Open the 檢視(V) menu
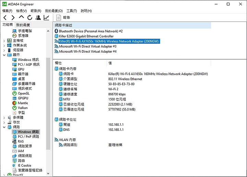 21,11
